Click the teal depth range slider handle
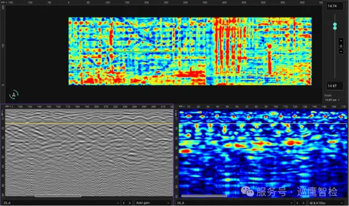This screenshot has height=206, width=349. [x=335, y=26]
